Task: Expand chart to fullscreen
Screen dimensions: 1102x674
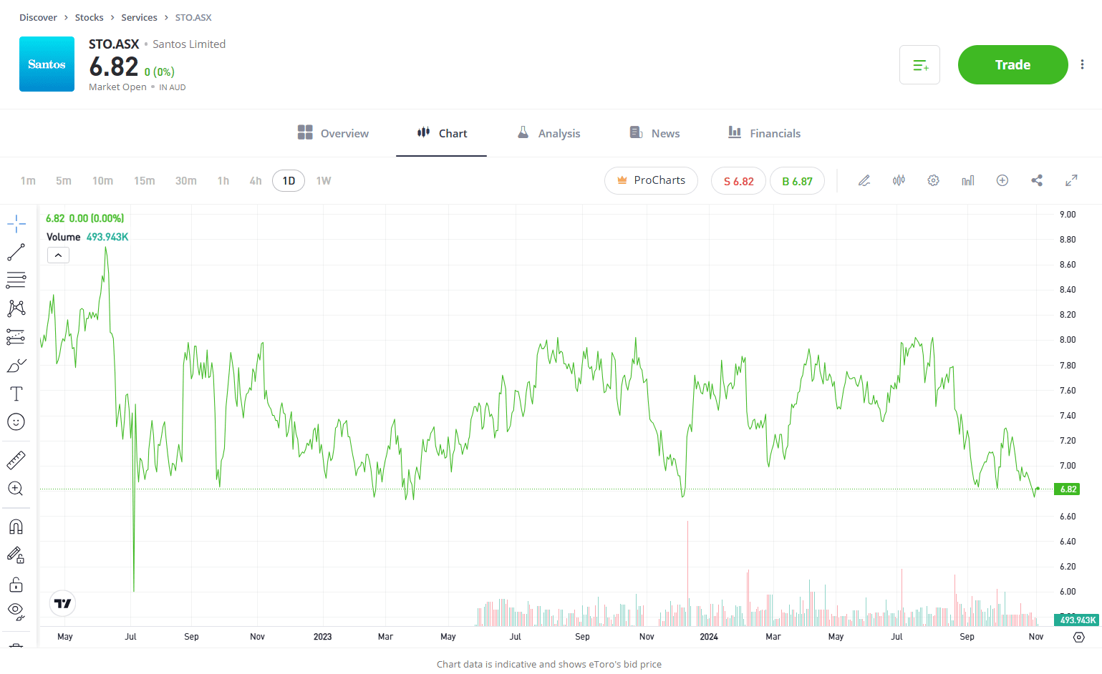Action: (1071, 180)
